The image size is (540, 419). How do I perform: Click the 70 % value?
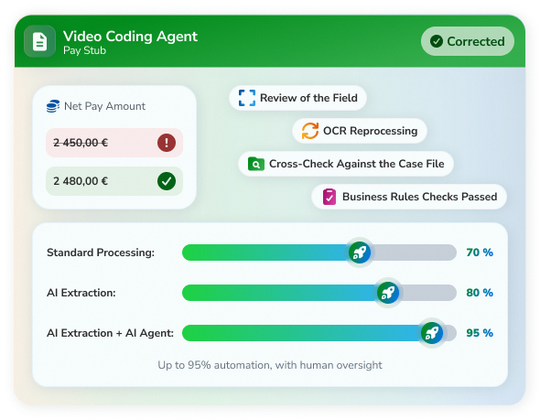pos(480,252)
